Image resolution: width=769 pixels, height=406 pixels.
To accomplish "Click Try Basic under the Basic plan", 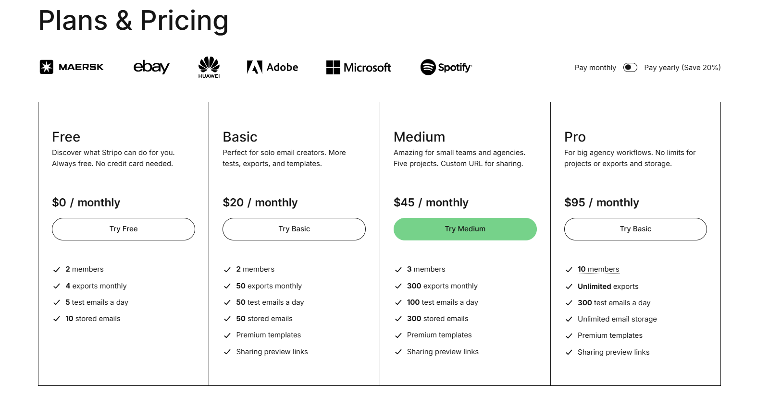I will [x=294, y=229].
